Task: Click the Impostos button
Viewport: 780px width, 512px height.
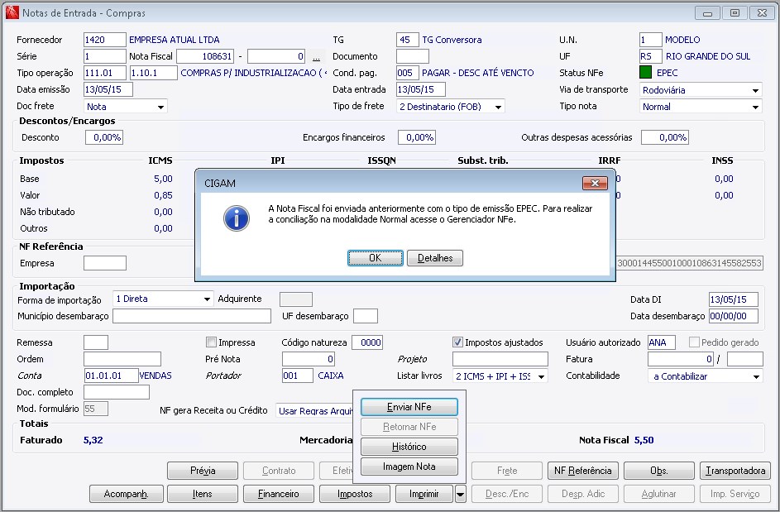Action: coord(355,494)
